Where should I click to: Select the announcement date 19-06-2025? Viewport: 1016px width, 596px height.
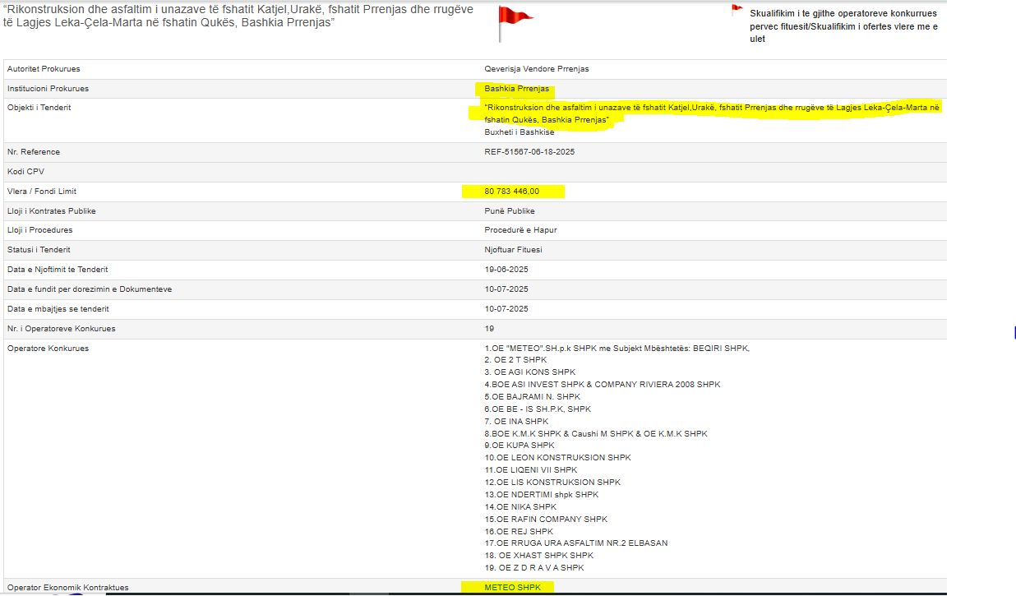click(x=506, y=270)
